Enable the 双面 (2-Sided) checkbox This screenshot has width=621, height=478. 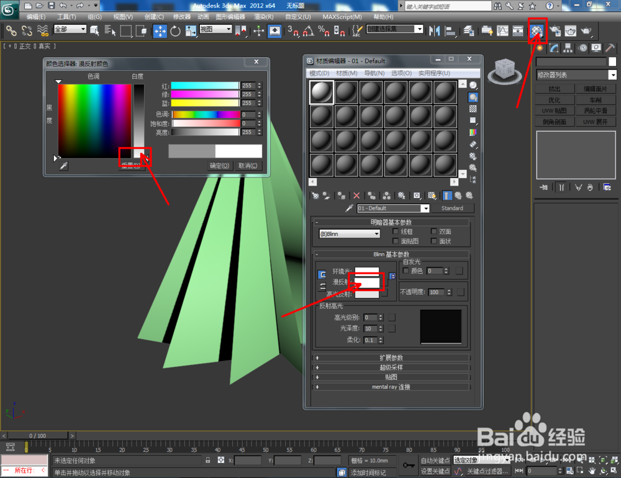click(433, 232)
